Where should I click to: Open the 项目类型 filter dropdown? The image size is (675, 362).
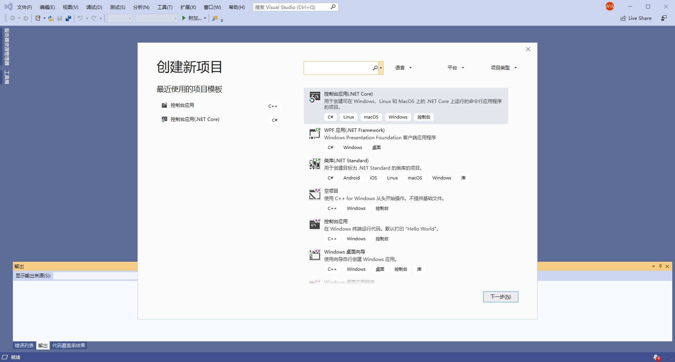tap(504, 68)
